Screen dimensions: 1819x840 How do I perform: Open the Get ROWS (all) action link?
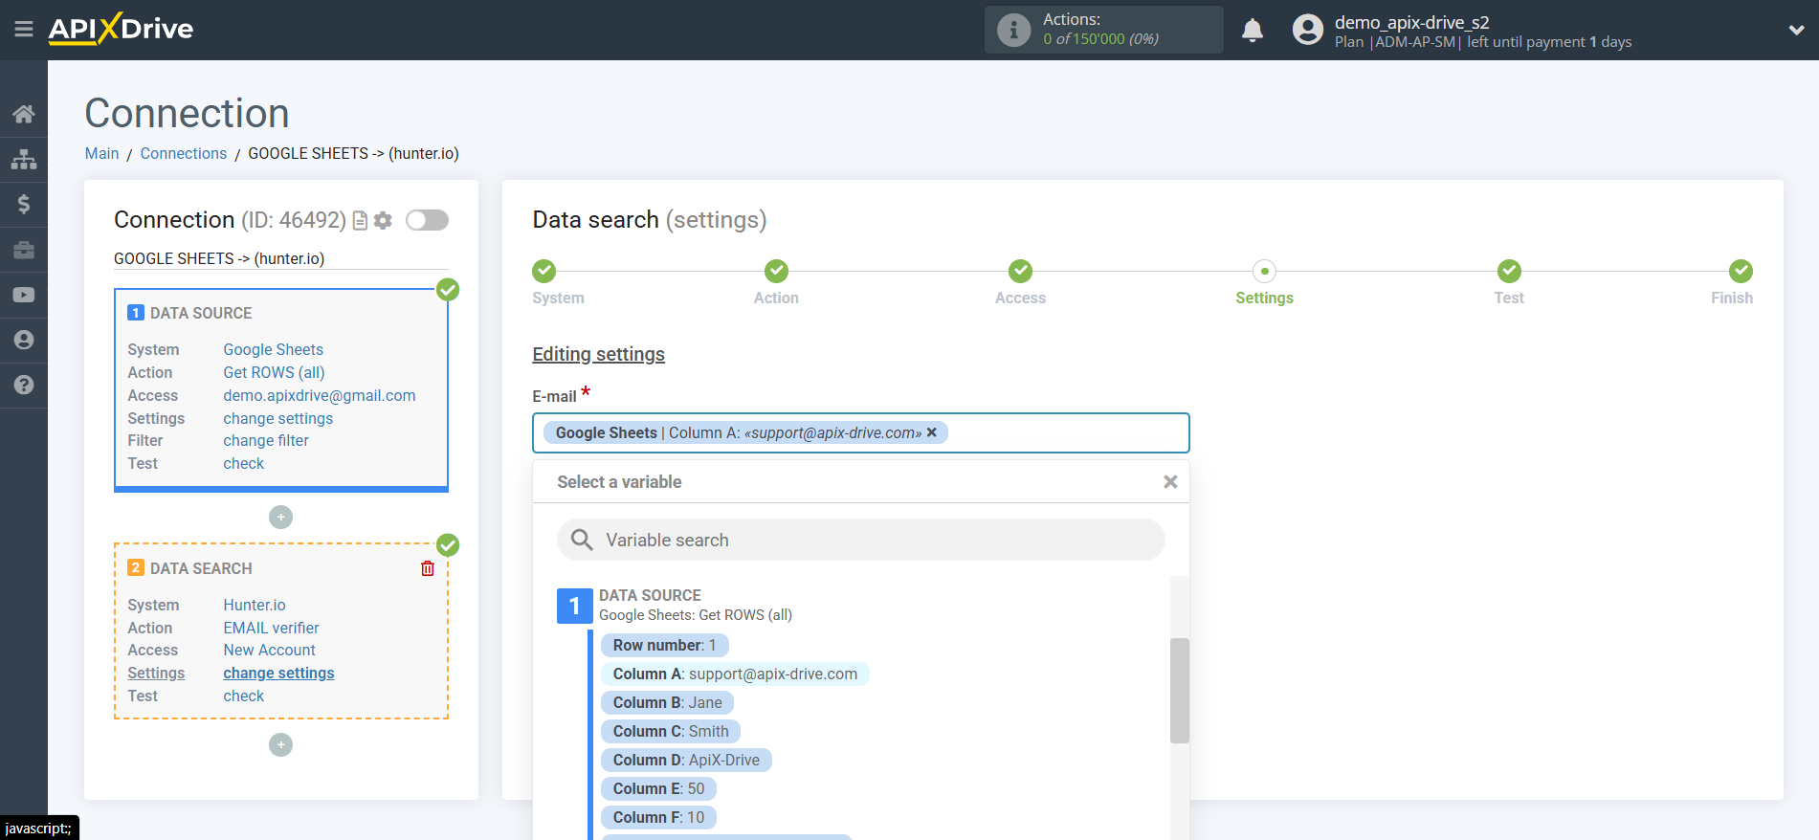click(274, 373)
